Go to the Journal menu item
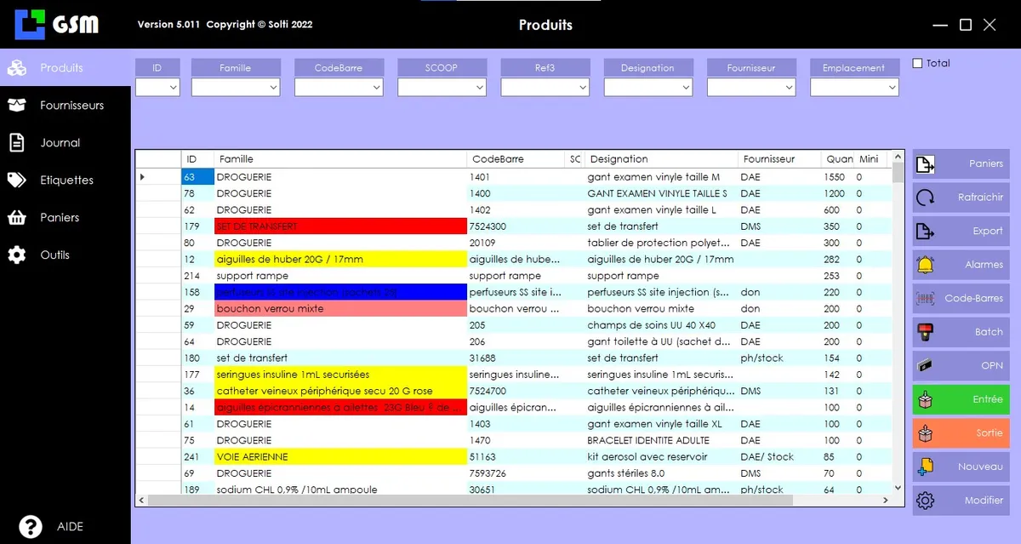 (60, 143)
